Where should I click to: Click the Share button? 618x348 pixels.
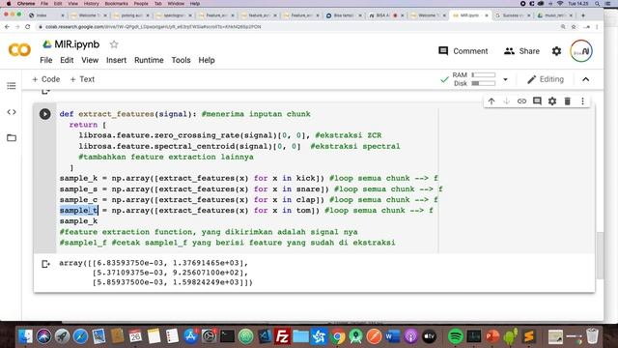[x=521, y=51]
